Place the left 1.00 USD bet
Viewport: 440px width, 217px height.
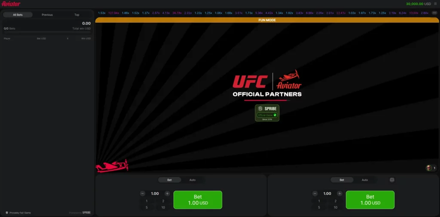[198, 200]
